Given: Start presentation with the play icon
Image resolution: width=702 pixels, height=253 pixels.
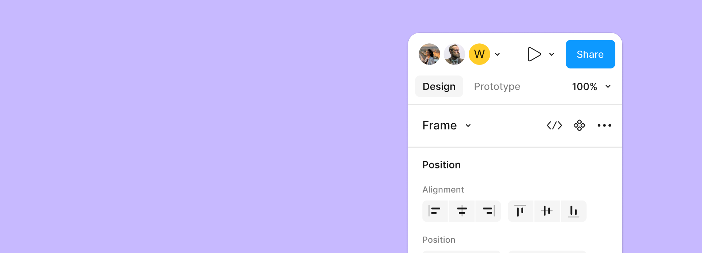Looking at the screenshot, I should tap(535, 54).
